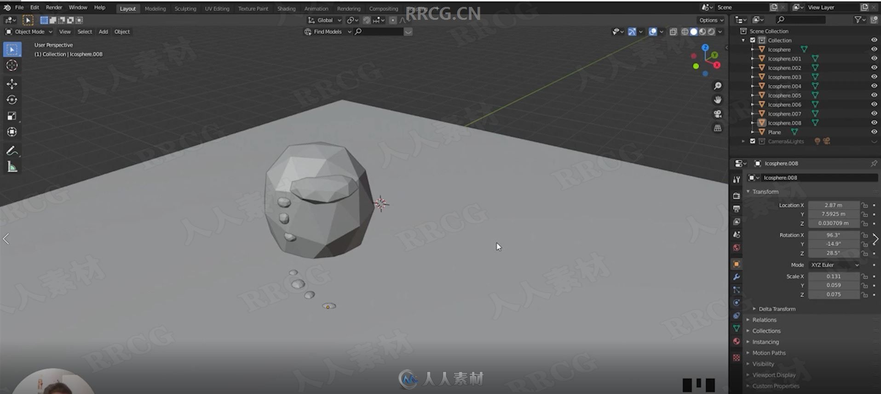Open the Particles properties tab
The width and height of the screenshot is (881, 394).
(x=737, y=290)
